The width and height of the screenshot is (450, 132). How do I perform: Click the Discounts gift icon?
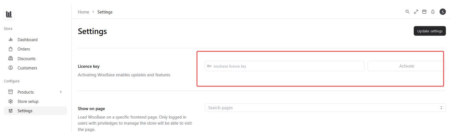pyautogui.click(x=11, y=58)
